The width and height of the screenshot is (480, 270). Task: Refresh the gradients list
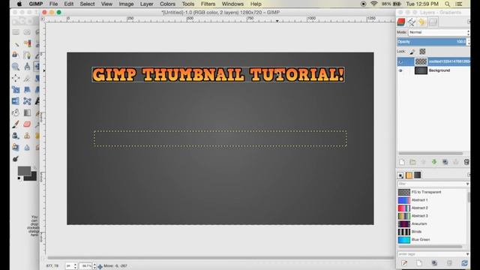464,263
